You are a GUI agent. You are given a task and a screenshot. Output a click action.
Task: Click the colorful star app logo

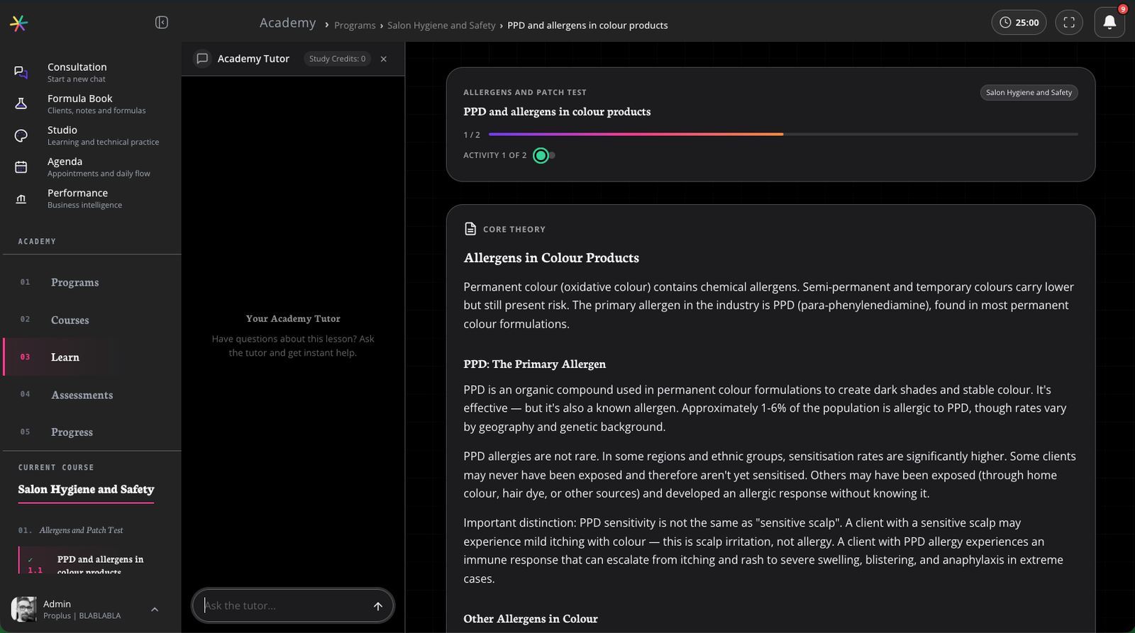click(x=18, y=23)
